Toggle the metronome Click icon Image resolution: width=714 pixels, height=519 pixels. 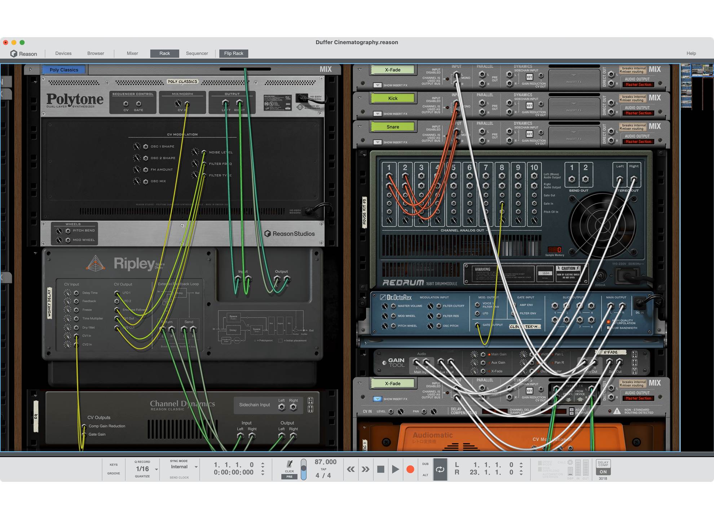289,464
